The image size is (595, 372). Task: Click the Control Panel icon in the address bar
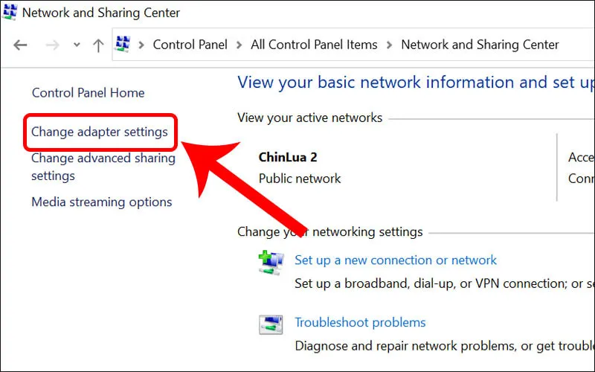[123, 45]
